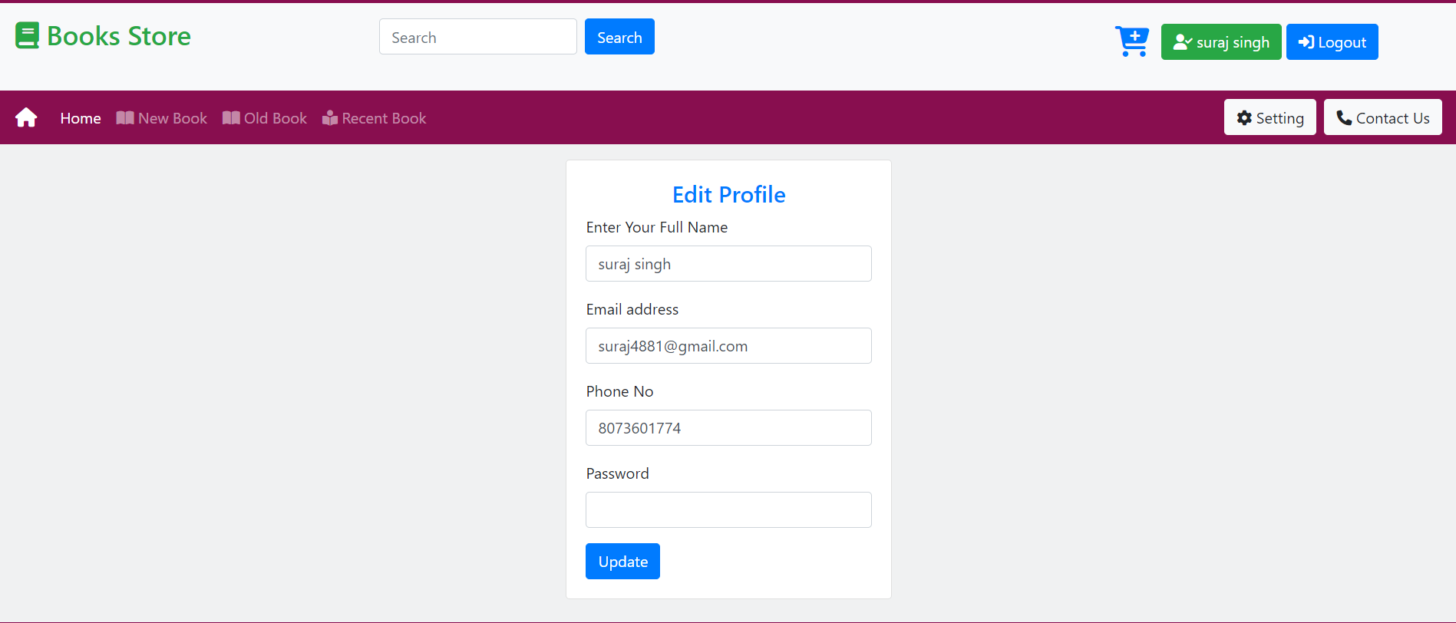Screen dimensions: 1456x623
Task: Open the Home navigation item
Action: click(x=80, y=117)
